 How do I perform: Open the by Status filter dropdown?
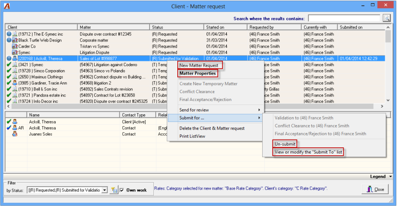click(x=104, y=190)
